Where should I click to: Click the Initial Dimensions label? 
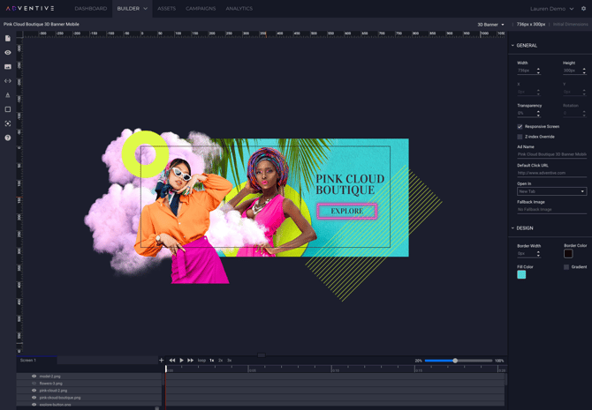click(x=571, y=25)
